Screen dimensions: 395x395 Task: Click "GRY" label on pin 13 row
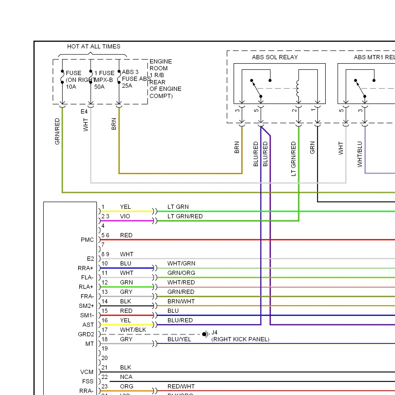[126, 292]
